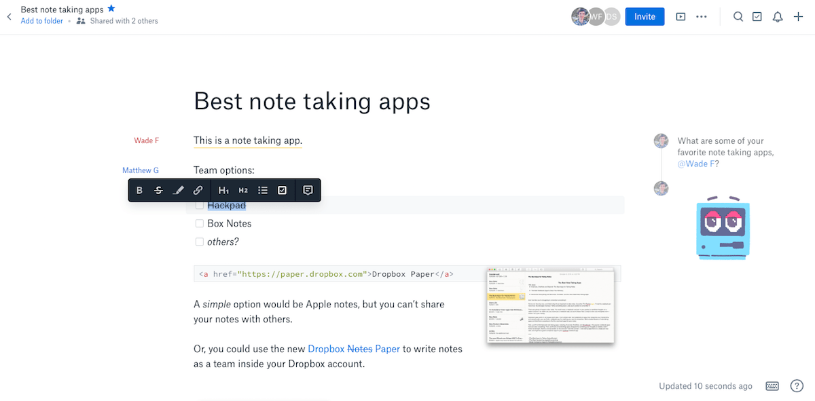Image resolution: width=815 pixels, height=401 pixels.
Task: Click the Wade F author label
Action: [x=146, y=140]
